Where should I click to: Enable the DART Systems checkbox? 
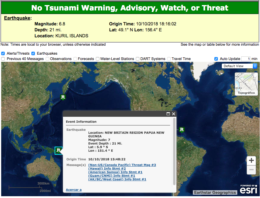point(138,59)
